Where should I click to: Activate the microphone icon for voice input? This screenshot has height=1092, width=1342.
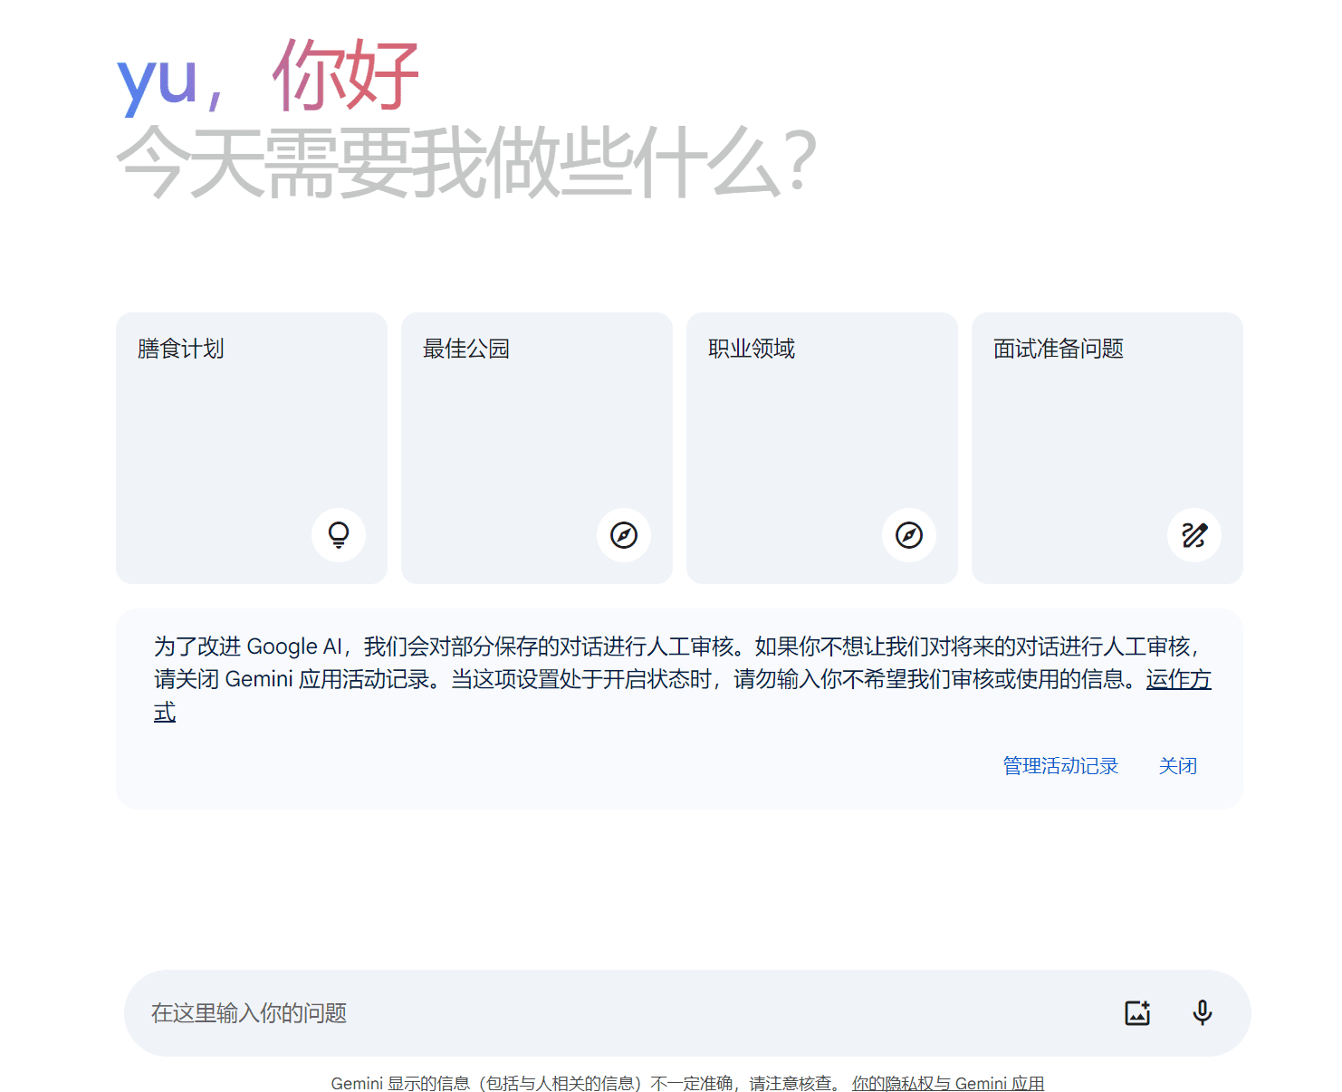point(1202,1013)
